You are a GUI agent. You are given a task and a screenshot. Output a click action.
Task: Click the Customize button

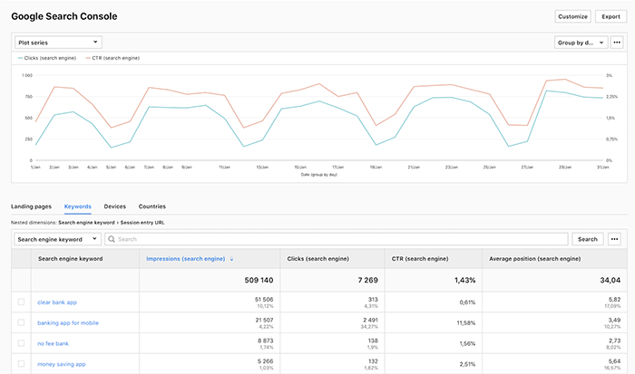click(x=572, y=16)
